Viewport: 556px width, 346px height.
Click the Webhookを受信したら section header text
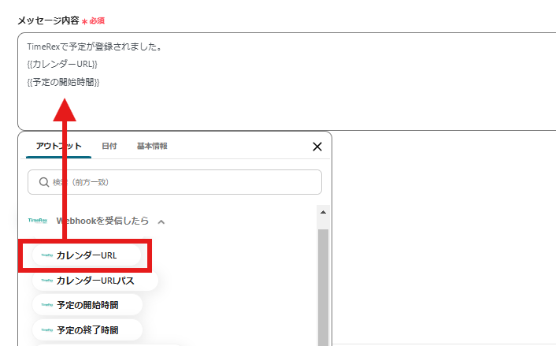(102, 221)
